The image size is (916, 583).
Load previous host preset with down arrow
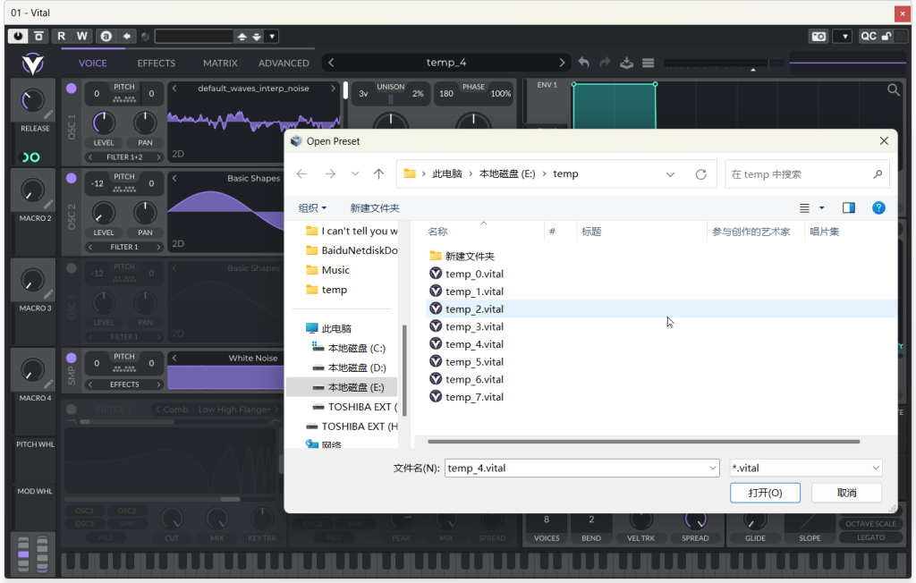[257, 37]
